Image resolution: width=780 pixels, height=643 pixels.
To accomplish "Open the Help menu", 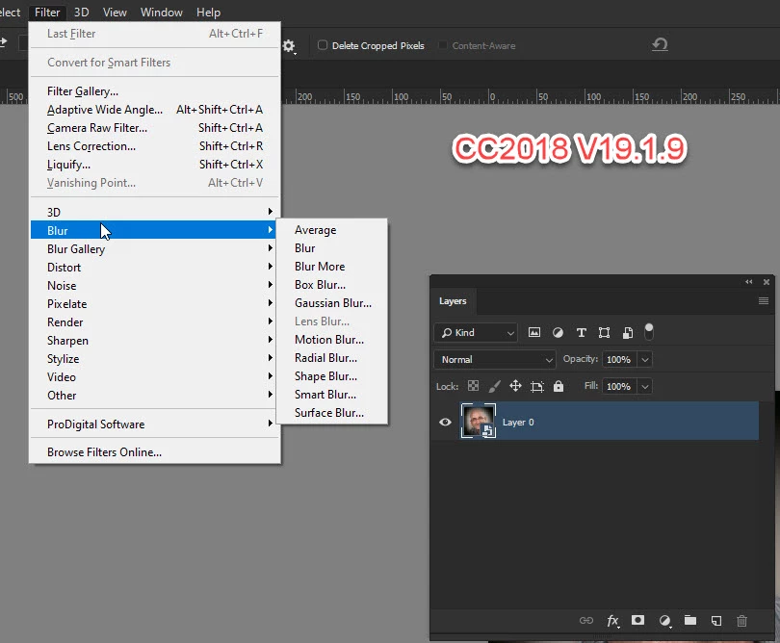I will pos(208,12).
